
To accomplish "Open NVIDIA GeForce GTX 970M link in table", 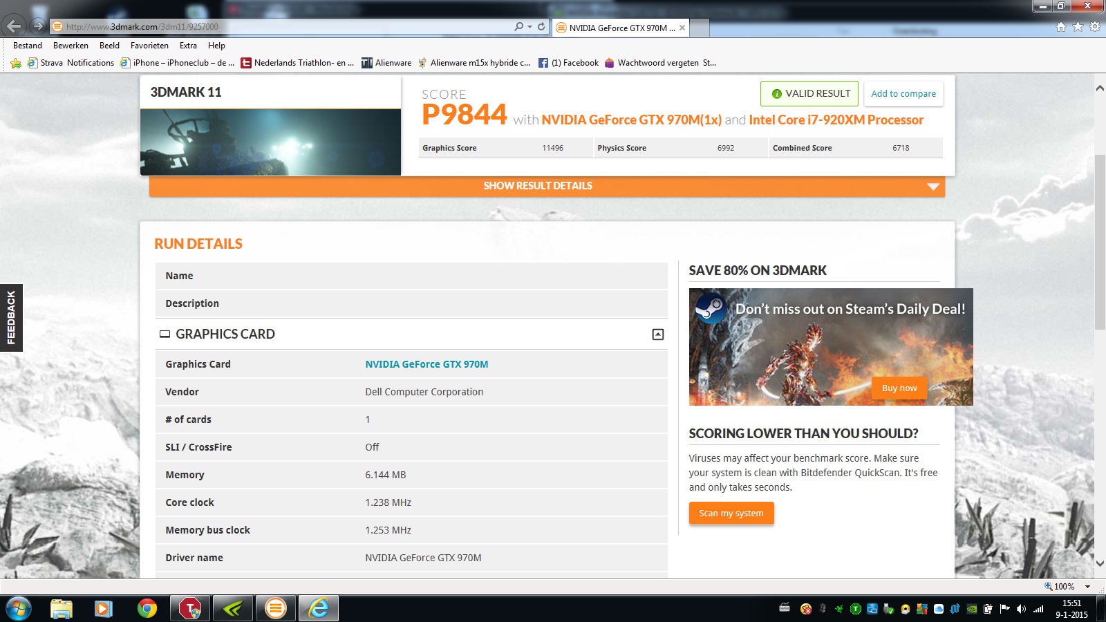I will pos(427,364).
